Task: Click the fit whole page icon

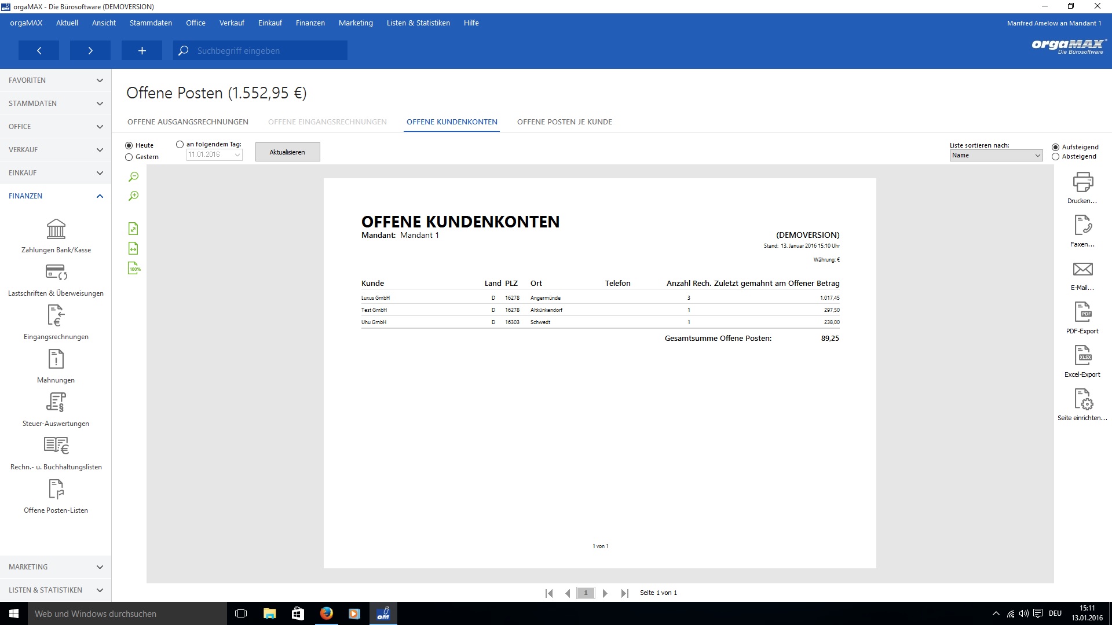Action: click(133, 229)
